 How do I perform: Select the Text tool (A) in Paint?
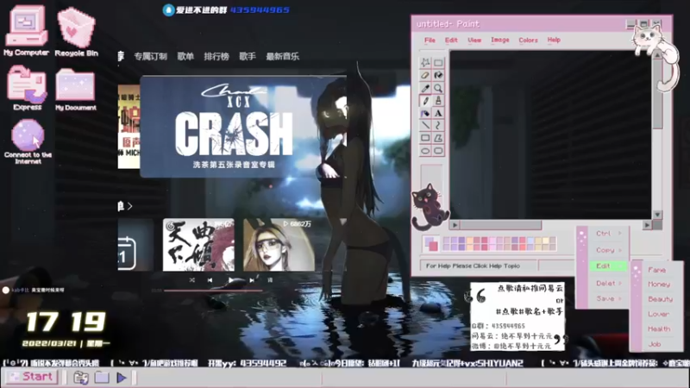tap(438, 114)
